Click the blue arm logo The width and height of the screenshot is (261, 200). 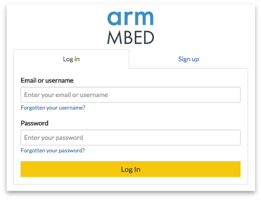pyautogui.click(x=130, y=18)
